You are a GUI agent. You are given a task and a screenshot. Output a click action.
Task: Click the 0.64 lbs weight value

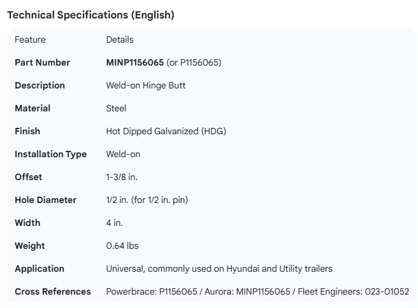click(122, 246)
